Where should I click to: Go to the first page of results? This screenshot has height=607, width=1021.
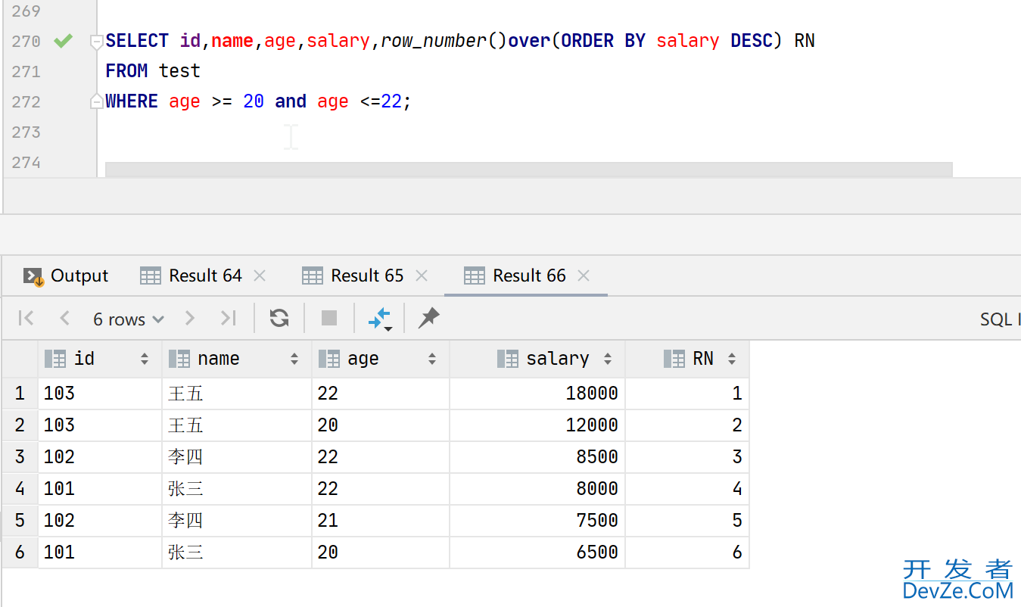coord(26,318)
